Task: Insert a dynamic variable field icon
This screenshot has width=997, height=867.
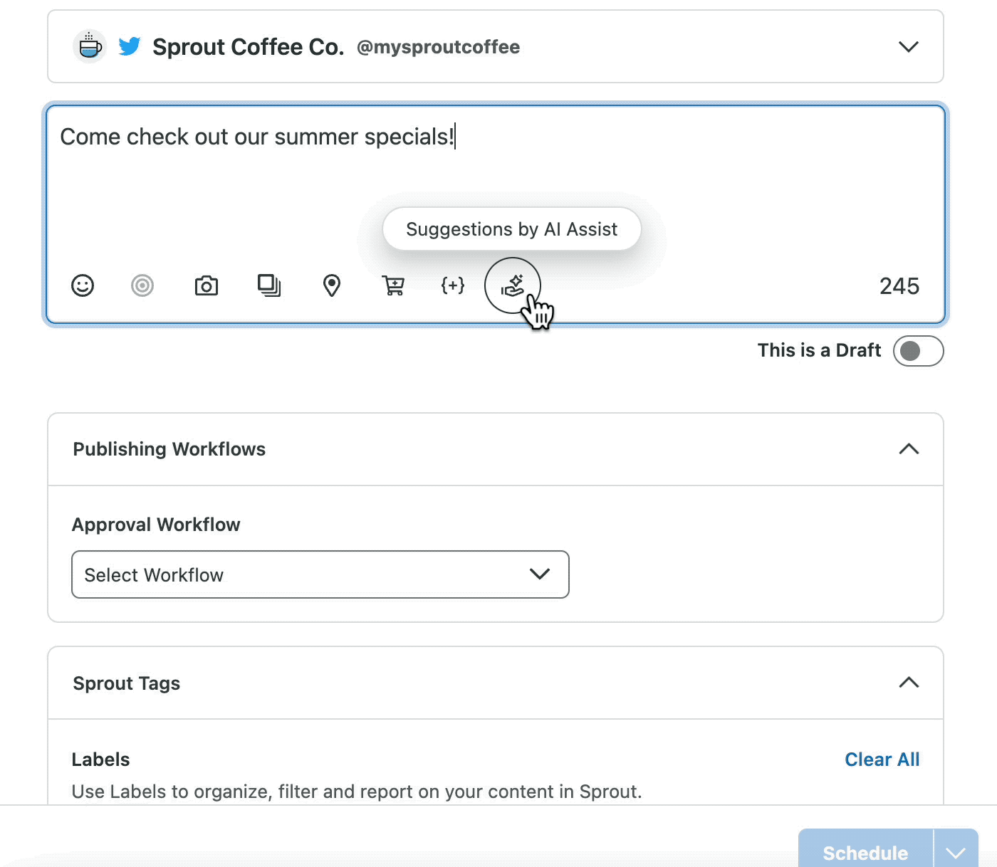Action: point(453,285)
